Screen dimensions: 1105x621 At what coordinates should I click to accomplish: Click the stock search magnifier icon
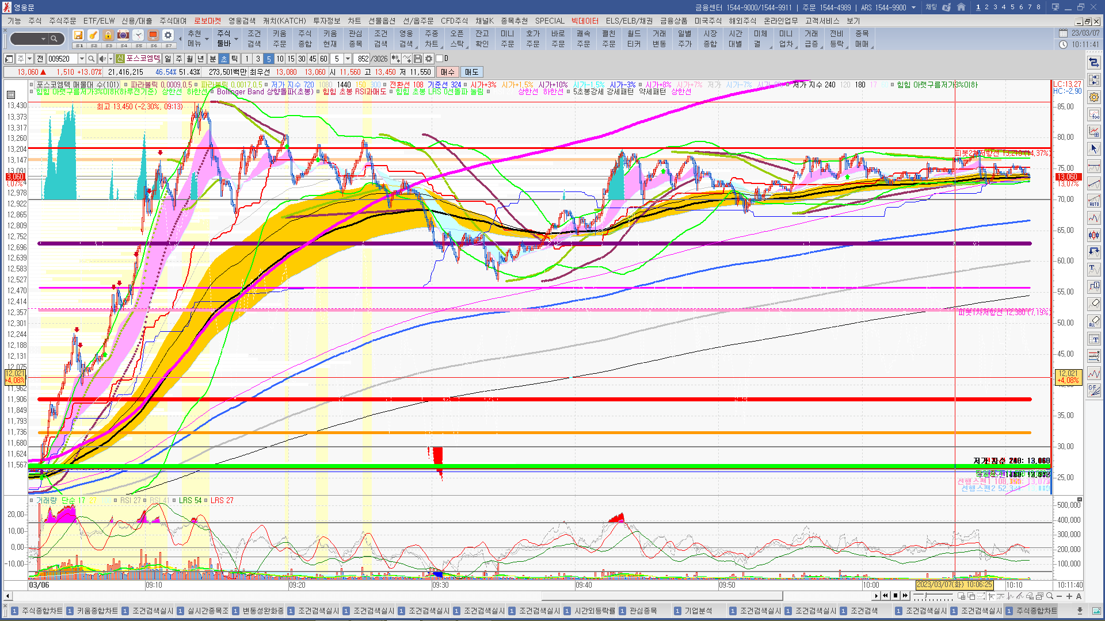coord(91,59)
